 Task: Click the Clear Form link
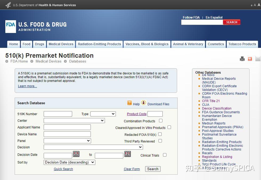(x=132, y=169)
